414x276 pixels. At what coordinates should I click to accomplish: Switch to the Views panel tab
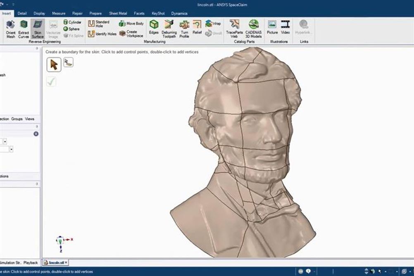[x=30, y=119]
